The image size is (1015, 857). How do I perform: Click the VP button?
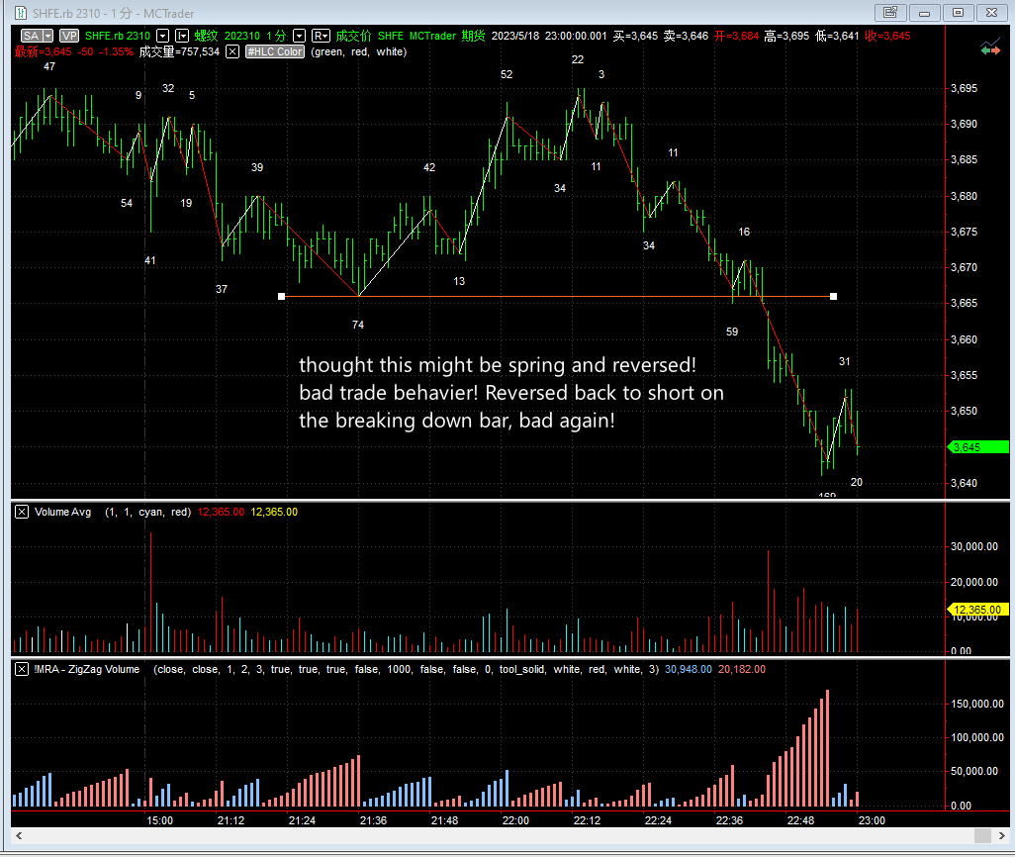(68, 36)
